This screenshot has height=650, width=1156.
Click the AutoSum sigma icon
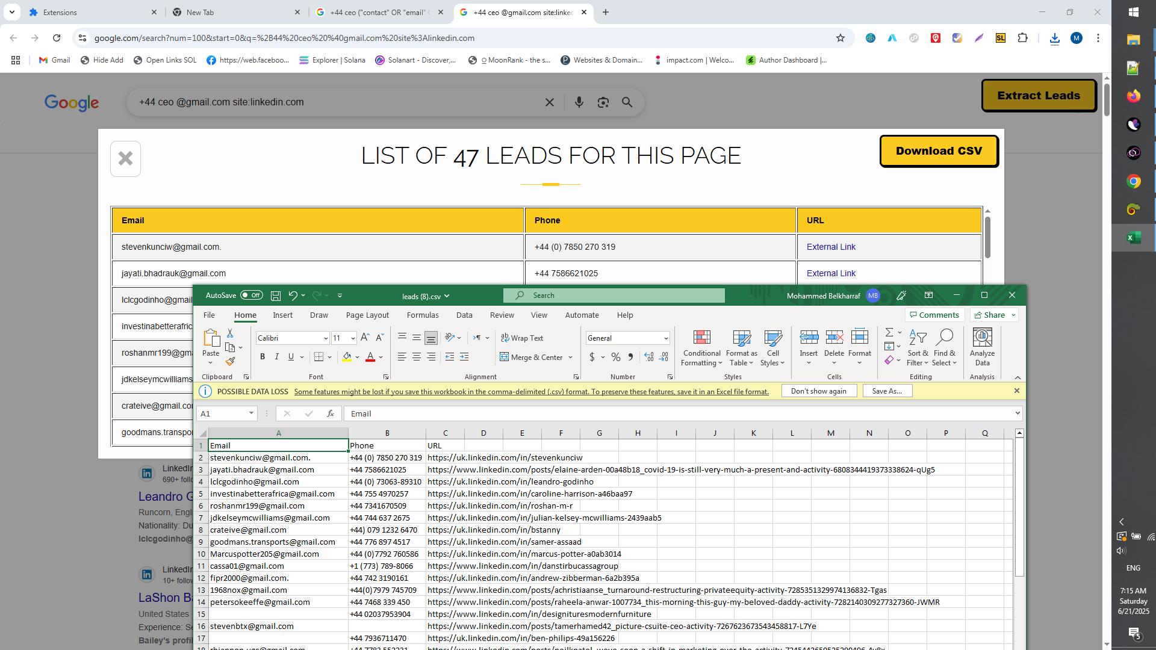click(x=889, y=332)
